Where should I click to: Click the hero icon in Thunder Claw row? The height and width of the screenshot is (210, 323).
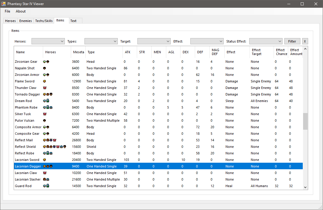coord(45,88)
